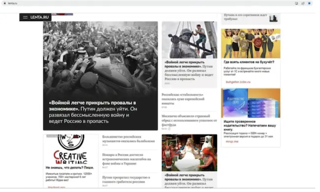Click ad text «Не знаешь, что делать? Пиши.»
Screen dimensions: 320x192
(70, 167)
